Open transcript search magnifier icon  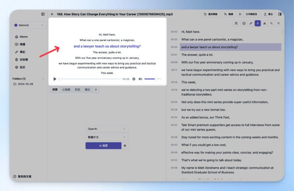click(271, 23)
